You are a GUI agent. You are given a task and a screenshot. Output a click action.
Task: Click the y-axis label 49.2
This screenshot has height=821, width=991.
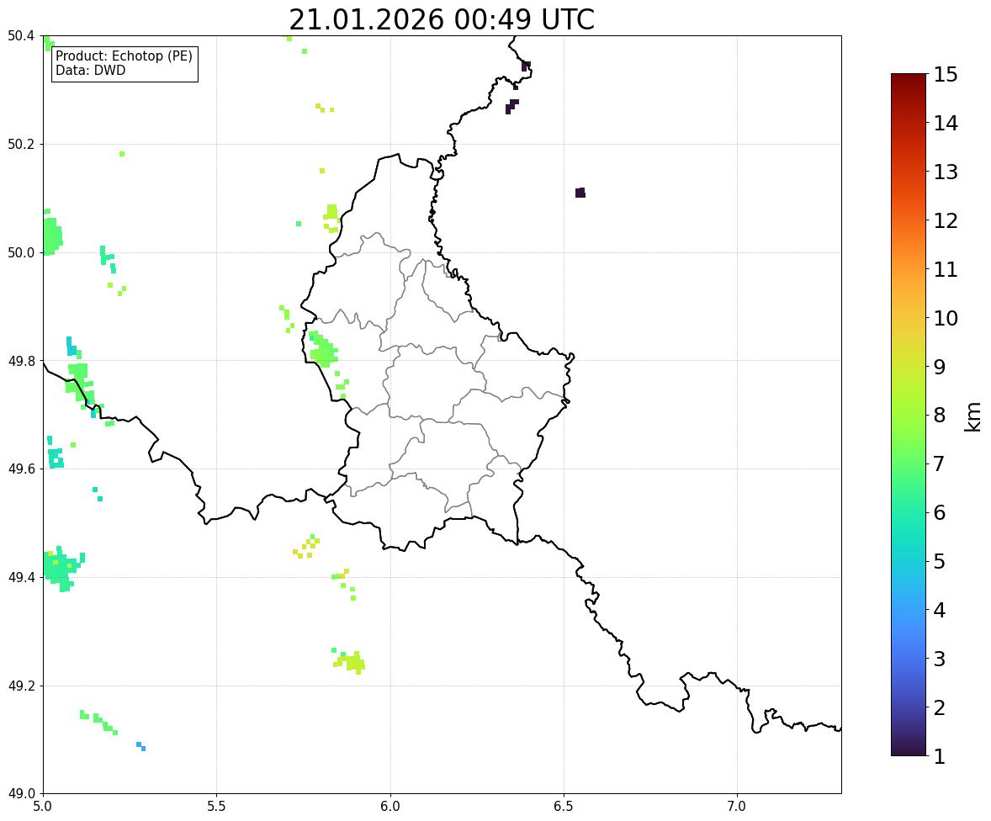21,686
